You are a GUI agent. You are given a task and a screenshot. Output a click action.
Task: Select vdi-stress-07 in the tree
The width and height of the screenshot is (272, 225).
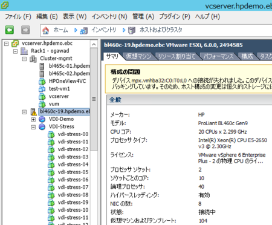point(73,187)
